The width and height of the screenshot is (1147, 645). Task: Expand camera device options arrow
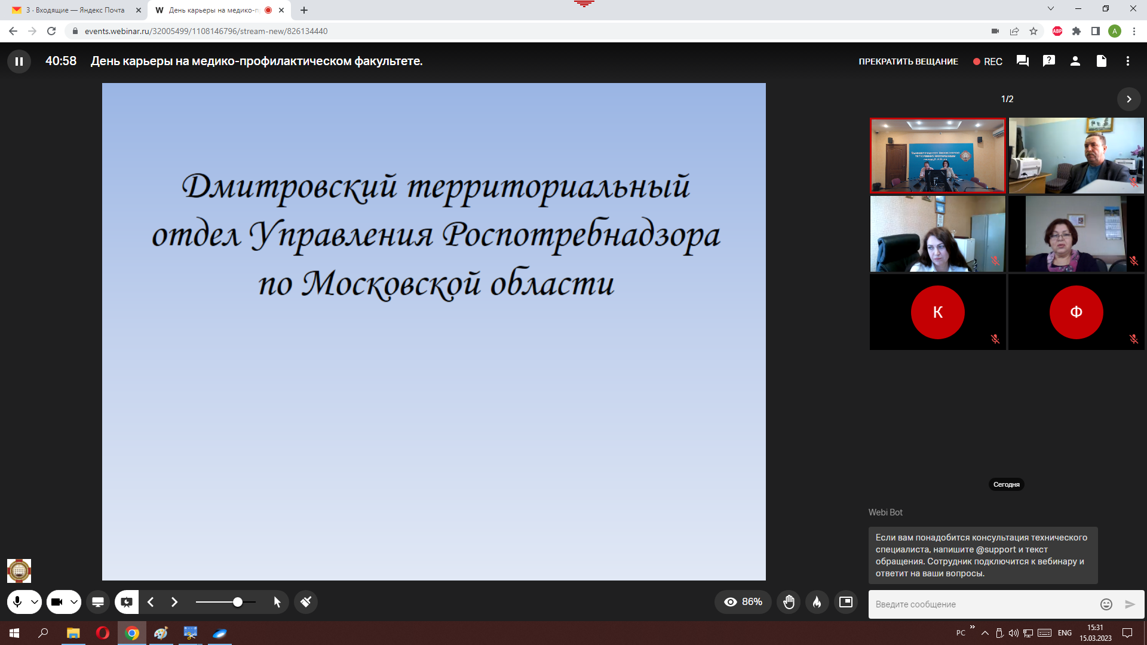tap(74, 602)
